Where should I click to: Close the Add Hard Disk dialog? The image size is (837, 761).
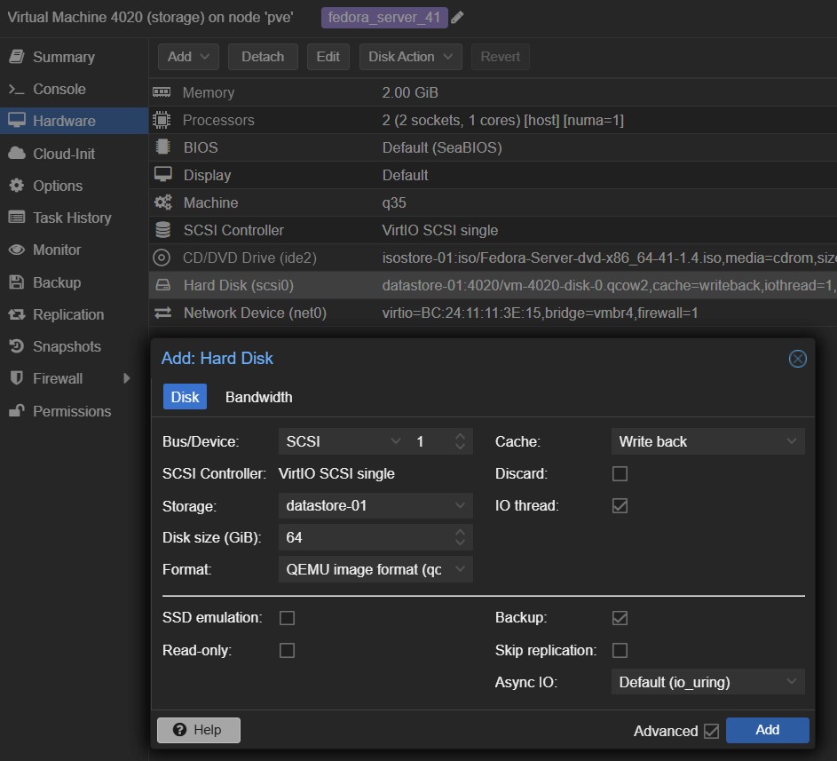click(797, 359)
